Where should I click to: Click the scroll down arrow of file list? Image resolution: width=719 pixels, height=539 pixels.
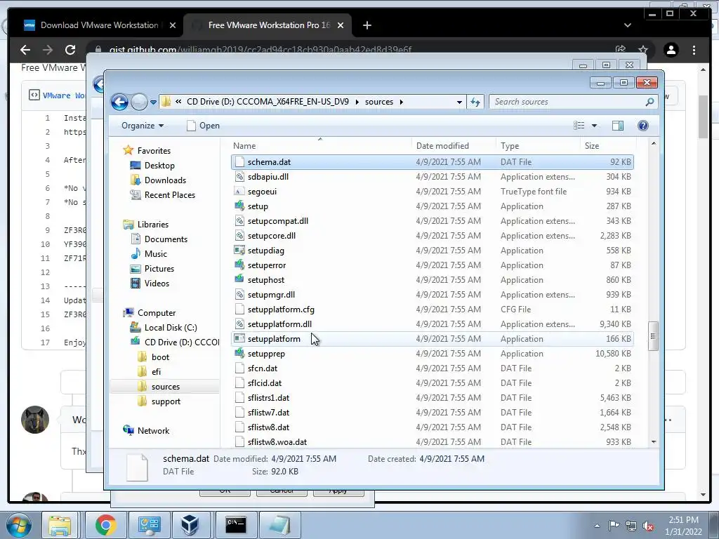(x=654, y=442)
